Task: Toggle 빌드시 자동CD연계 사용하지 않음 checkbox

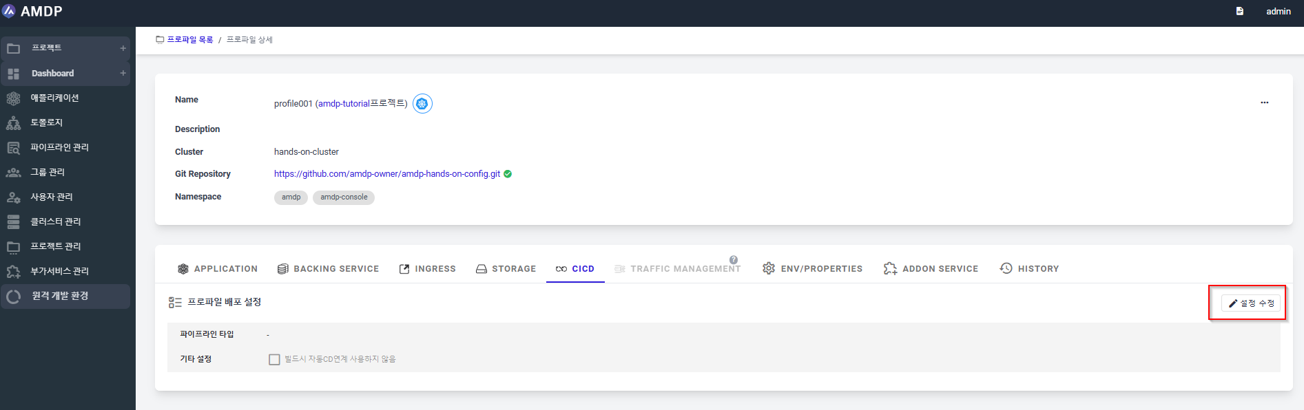Action: click(274, 360)
